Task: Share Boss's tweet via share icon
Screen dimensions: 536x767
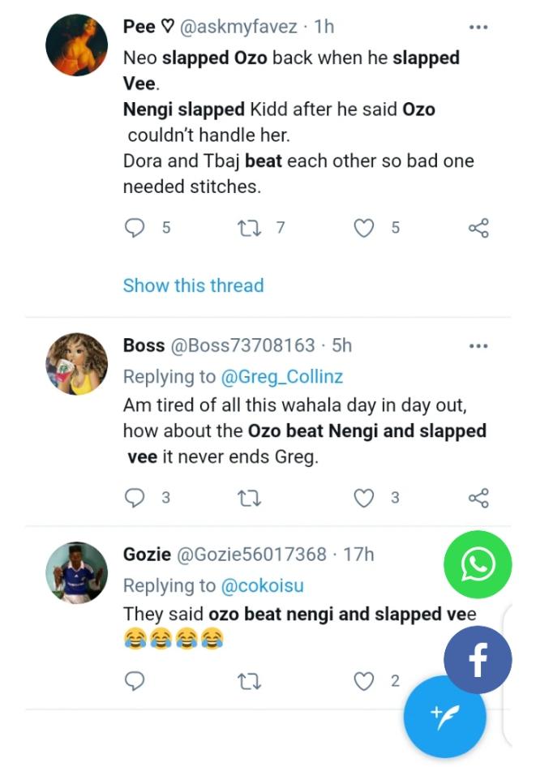Action: 478,497
